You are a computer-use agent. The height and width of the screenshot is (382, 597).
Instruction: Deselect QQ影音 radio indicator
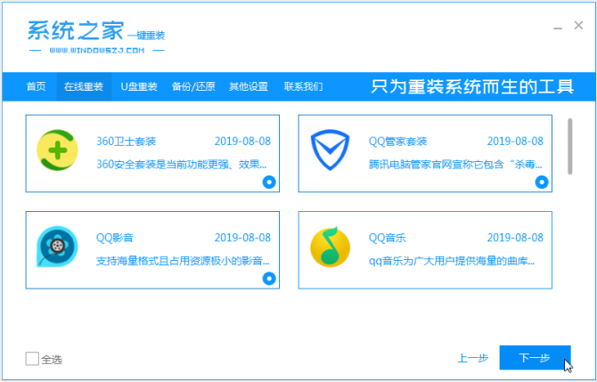pos(269,279)
